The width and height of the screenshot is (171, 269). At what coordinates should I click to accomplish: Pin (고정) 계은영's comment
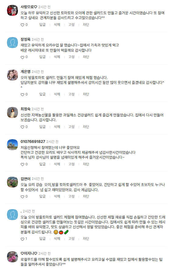click(71, 94)
